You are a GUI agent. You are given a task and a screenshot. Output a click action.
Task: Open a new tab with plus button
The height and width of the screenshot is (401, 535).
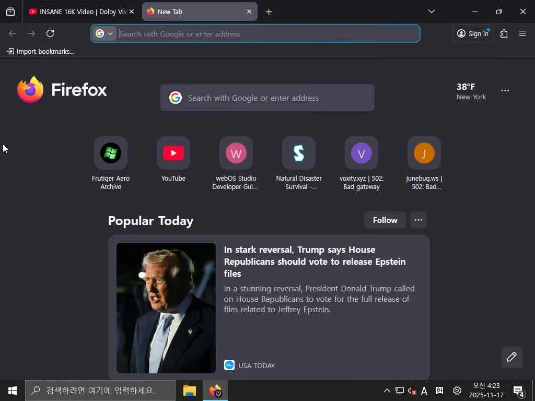tap(269, 12)
